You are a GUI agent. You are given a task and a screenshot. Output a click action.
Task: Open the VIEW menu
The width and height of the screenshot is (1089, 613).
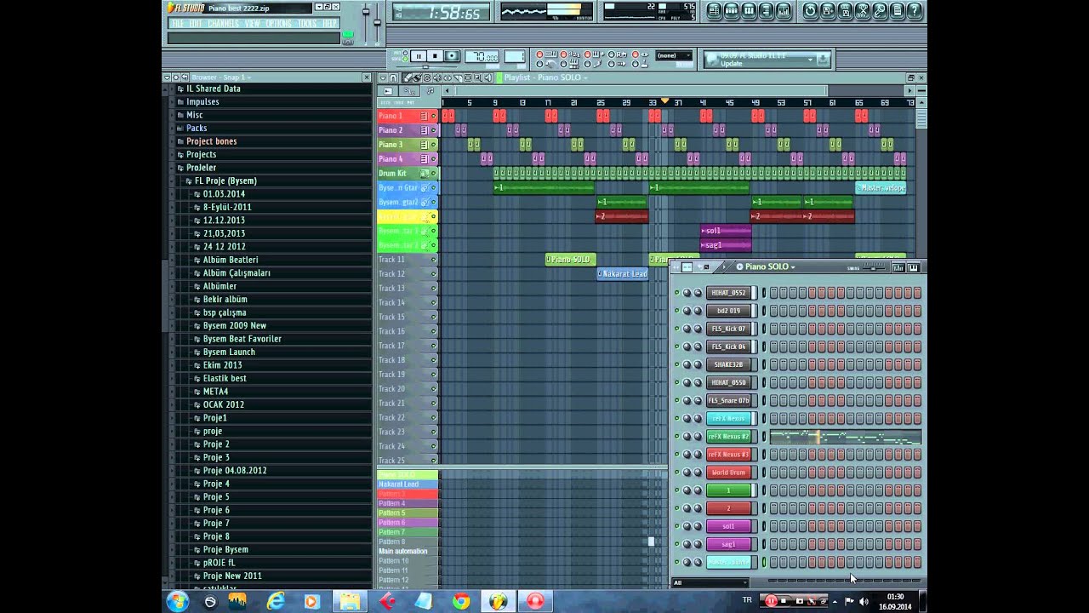point(253,23)
